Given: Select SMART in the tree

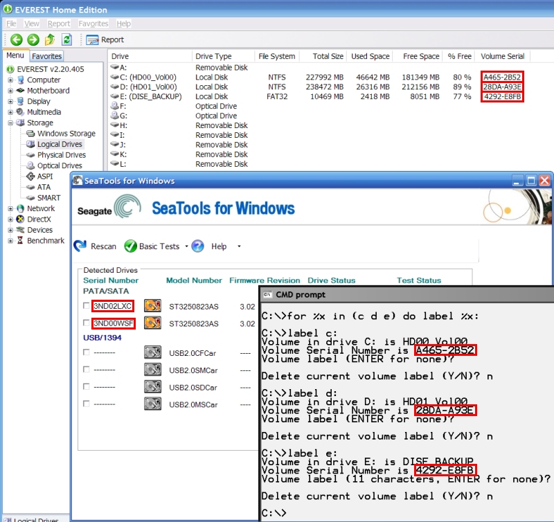Looking at the screenshot, I should 48,198.
